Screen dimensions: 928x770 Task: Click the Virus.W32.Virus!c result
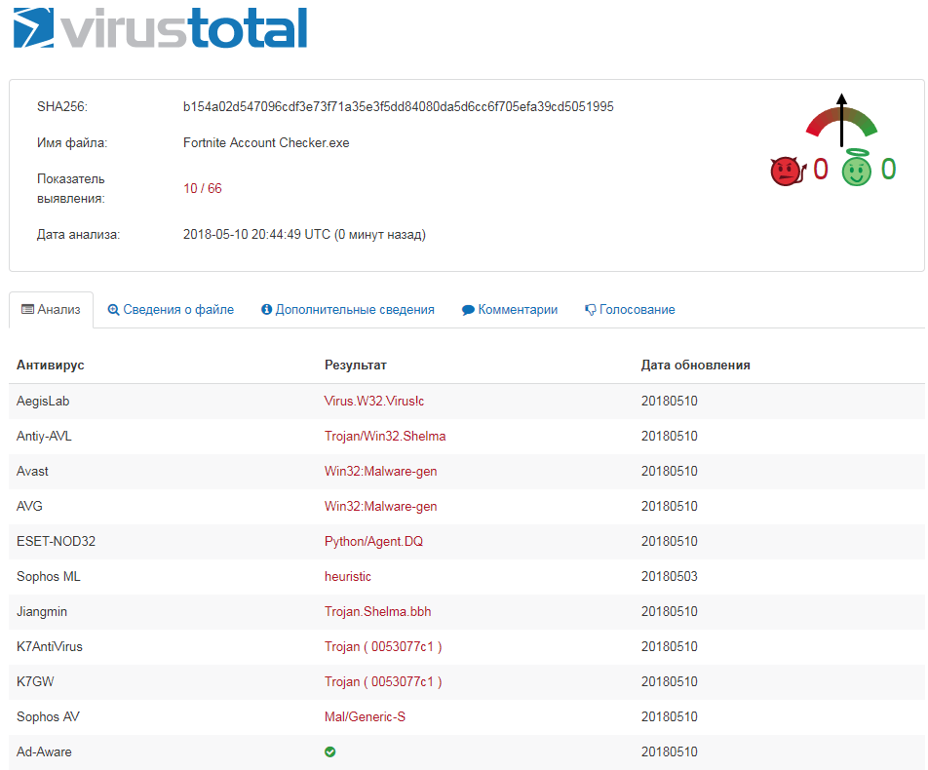[x=374, y=402]
